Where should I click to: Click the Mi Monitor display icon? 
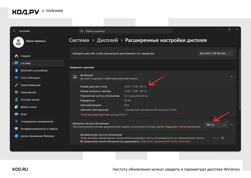(75, 77)
